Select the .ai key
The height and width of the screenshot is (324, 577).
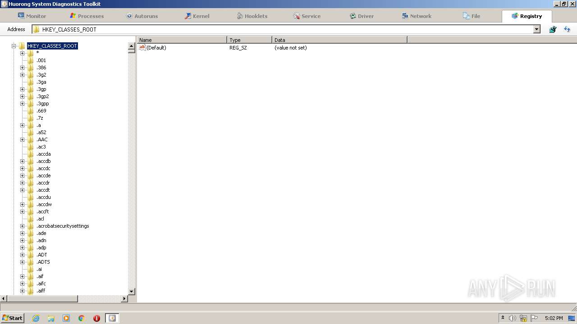(39, 269)
